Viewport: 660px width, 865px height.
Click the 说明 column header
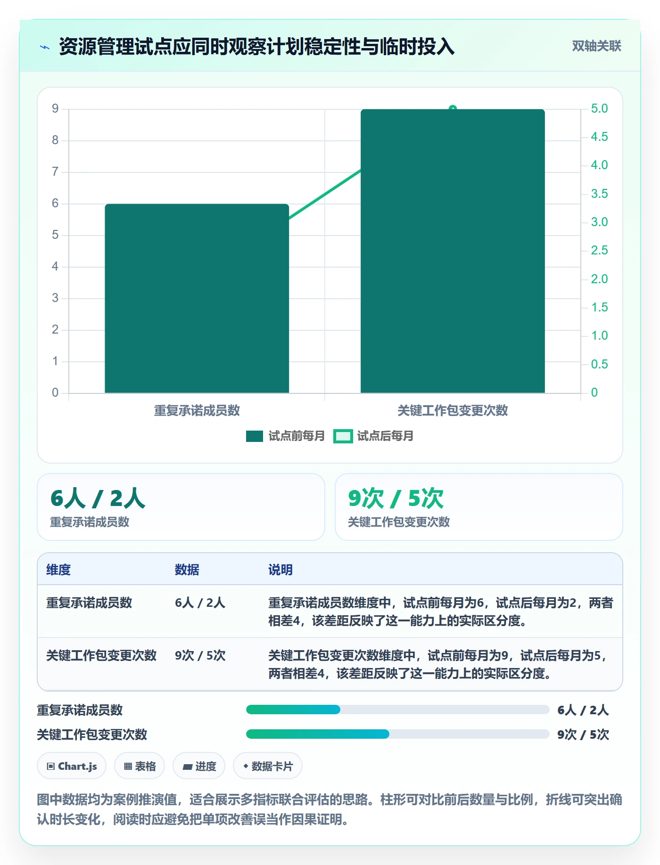click(x=280, y=570)
